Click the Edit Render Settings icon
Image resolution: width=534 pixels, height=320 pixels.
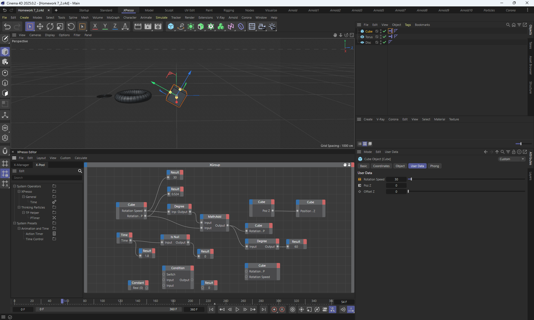[x=158, y=27]
